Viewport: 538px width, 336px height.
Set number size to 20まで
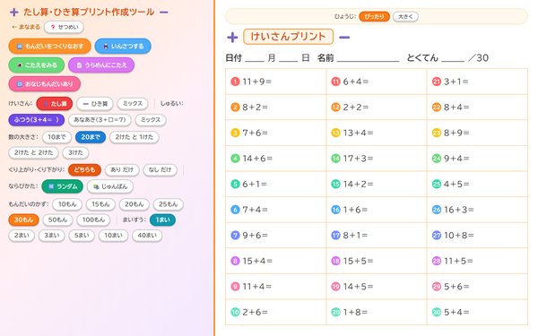91,137
